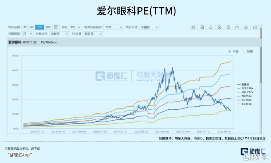
Task: Open the 前复权 price type dropdown
Action: click(59, 34)
